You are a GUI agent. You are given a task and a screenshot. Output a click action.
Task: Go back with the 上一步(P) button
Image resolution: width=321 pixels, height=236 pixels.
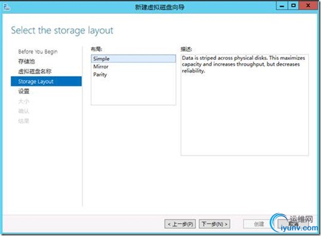(x=180, y=224)
